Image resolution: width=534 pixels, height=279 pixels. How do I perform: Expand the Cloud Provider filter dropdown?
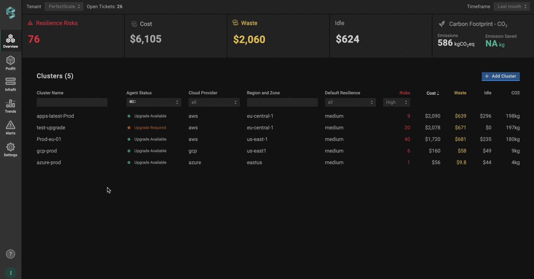coord(214,102)
